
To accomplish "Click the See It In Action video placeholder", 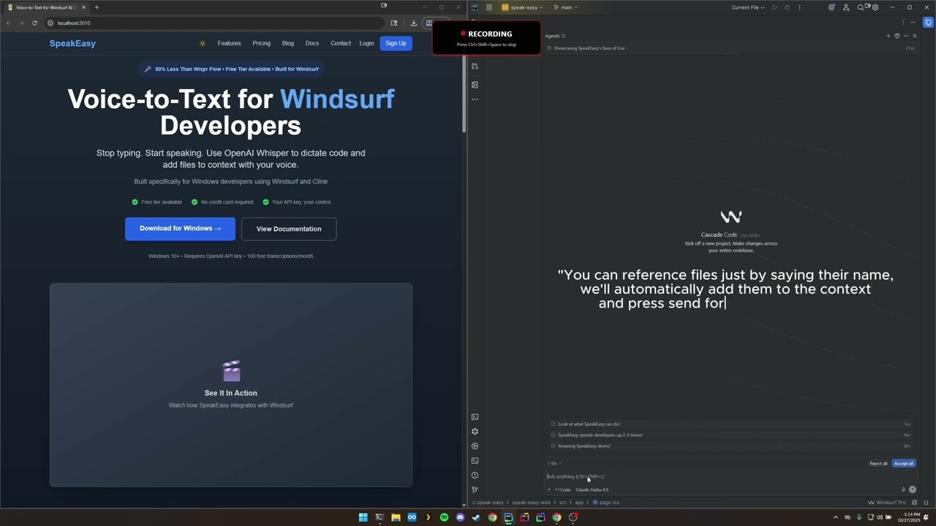I will click(231, 385).
